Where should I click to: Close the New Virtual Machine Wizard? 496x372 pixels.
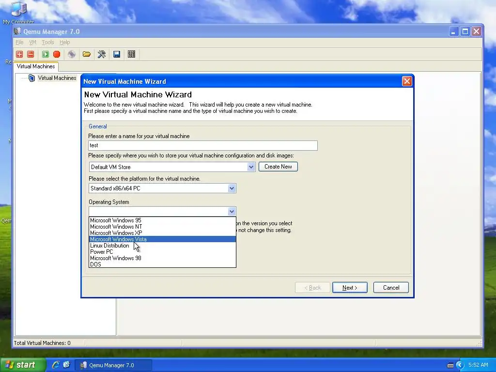407,81
